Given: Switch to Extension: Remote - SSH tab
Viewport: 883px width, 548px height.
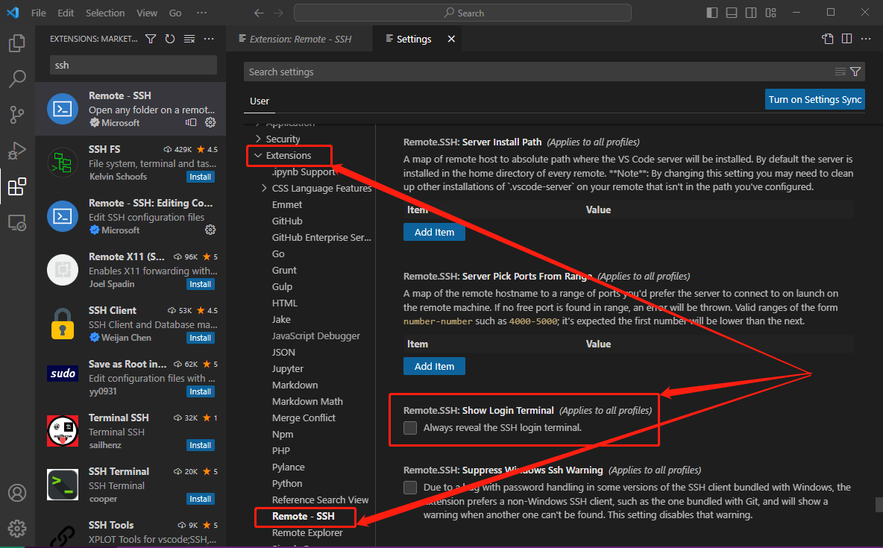Looking at the screenshot, I should pyautogui.click(x=300, y=39).
